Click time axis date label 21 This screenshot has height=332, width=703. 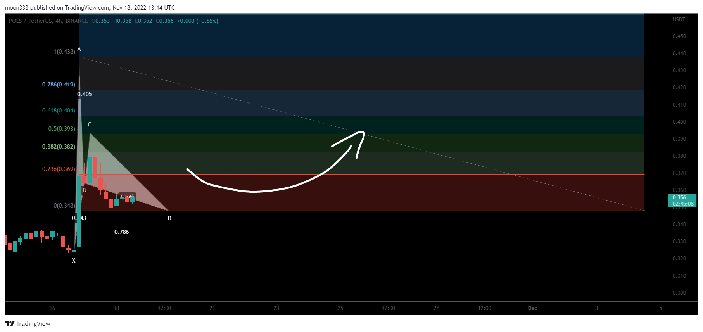212,308
